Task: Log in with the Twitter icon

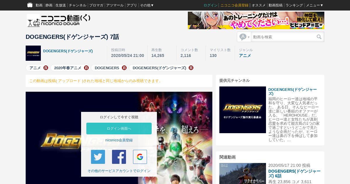Action: pyautogui.click(x=98, y=157)
